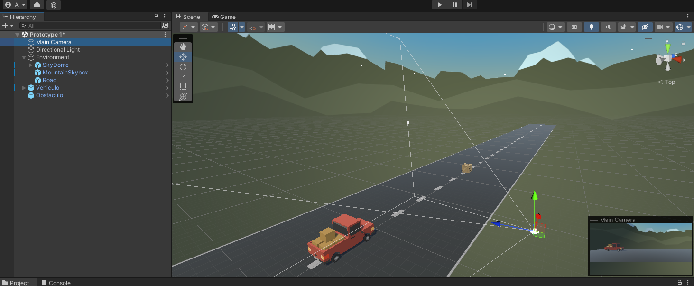Select the Rect transform tool
Viewport: 694px width, 286px height.
tap(183, 87)
